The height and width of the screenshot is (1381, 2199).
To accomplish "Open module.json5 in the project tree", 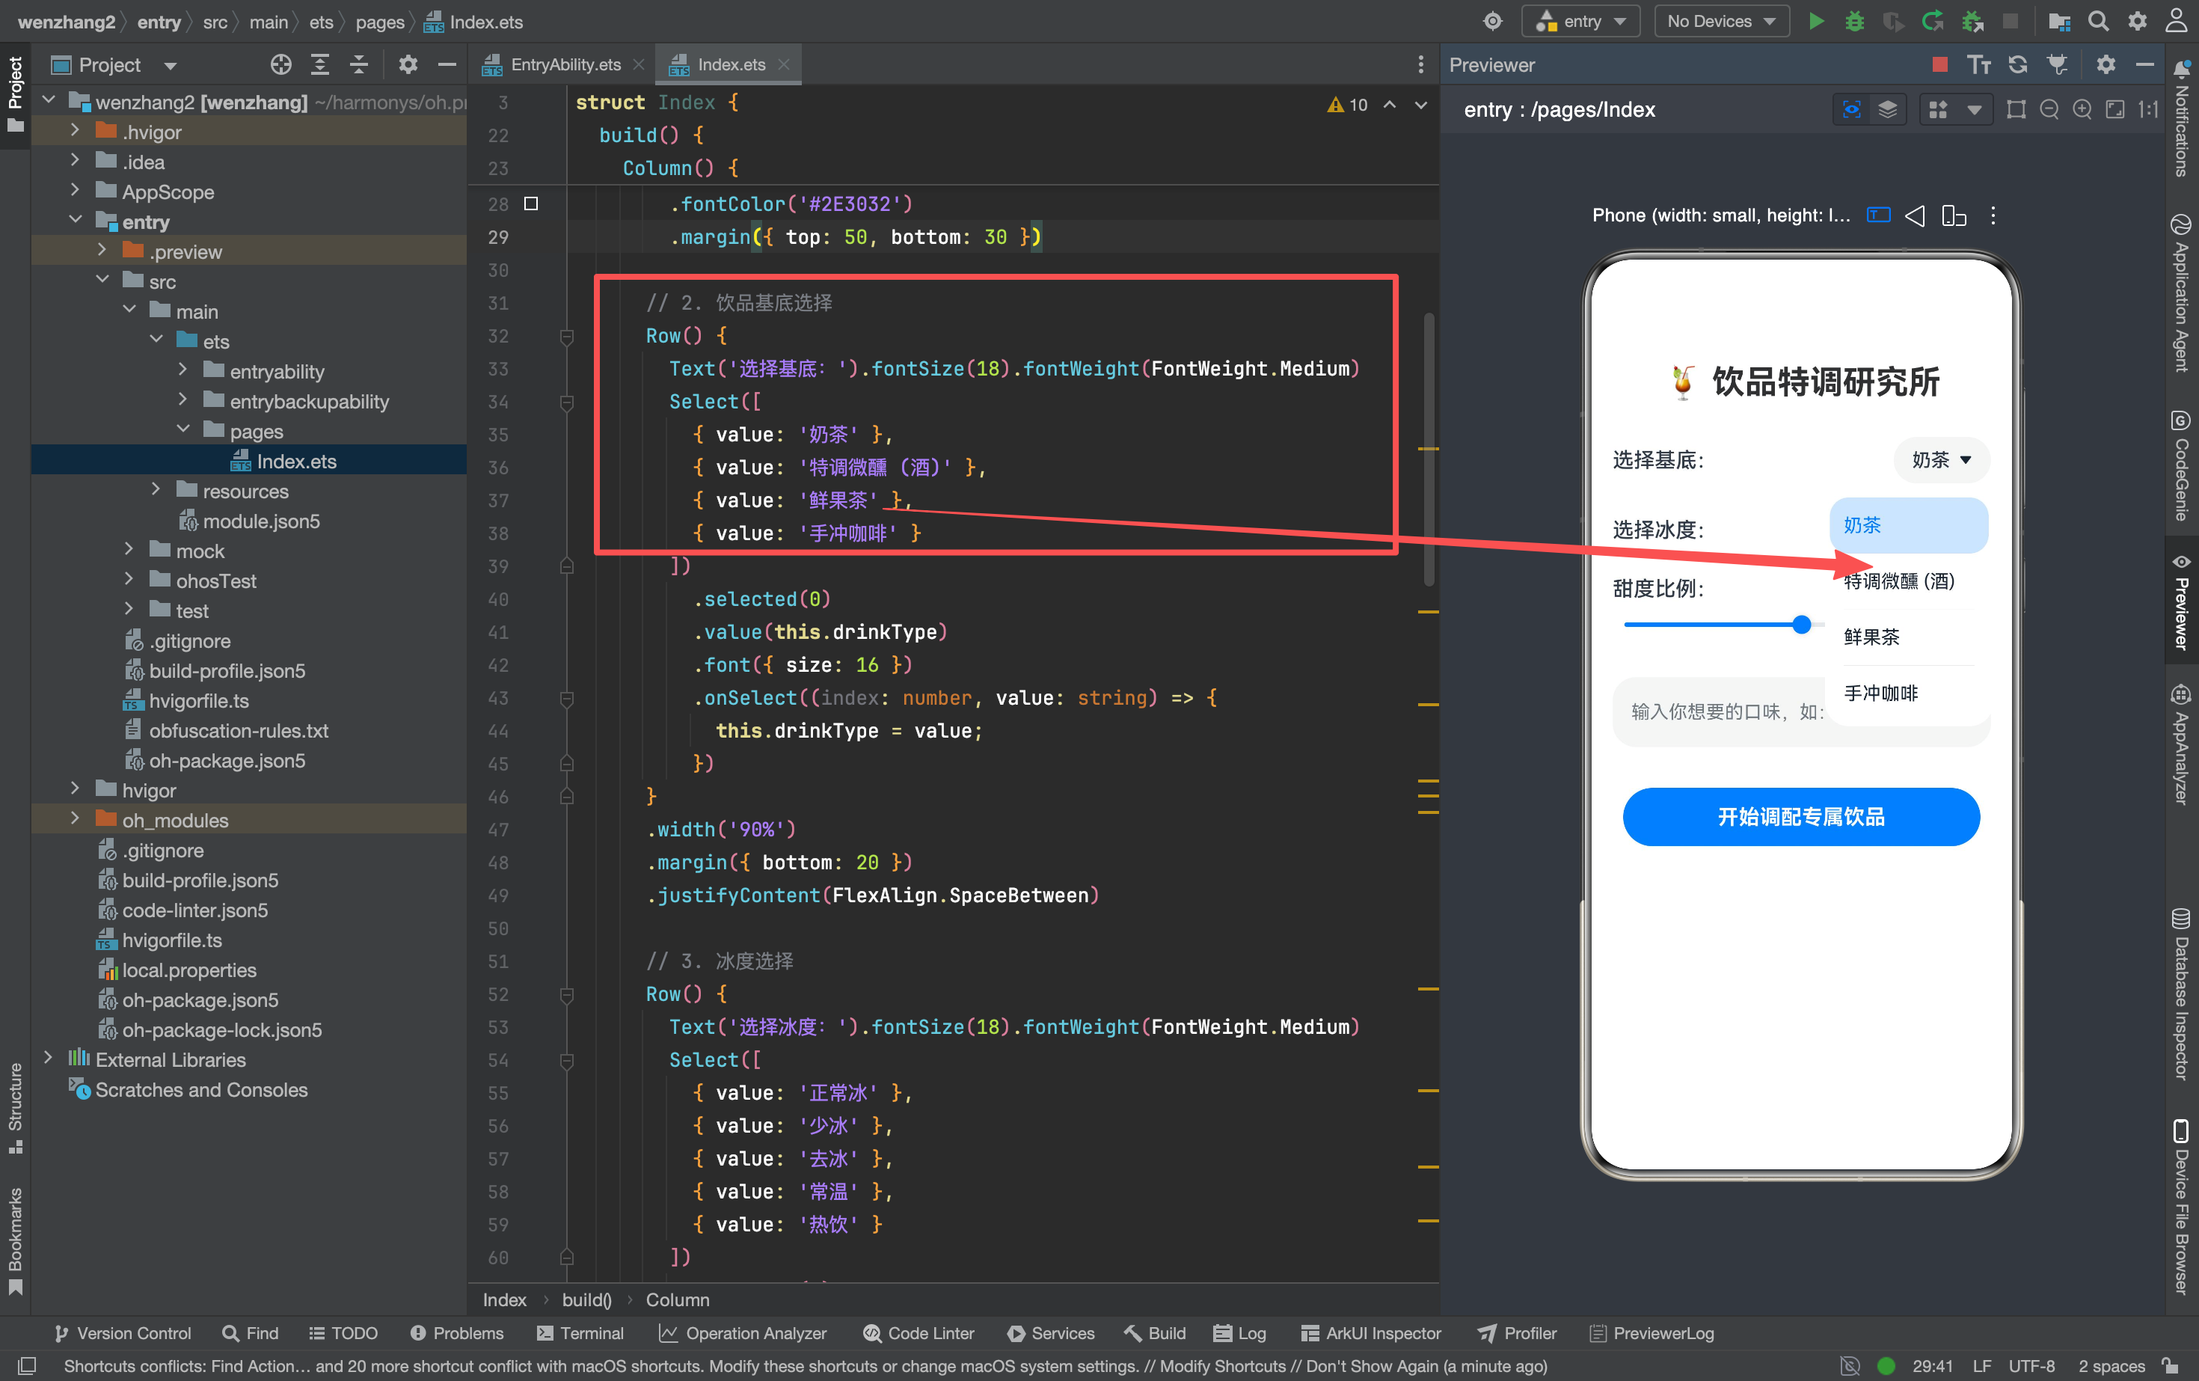I will coord(261,521).
